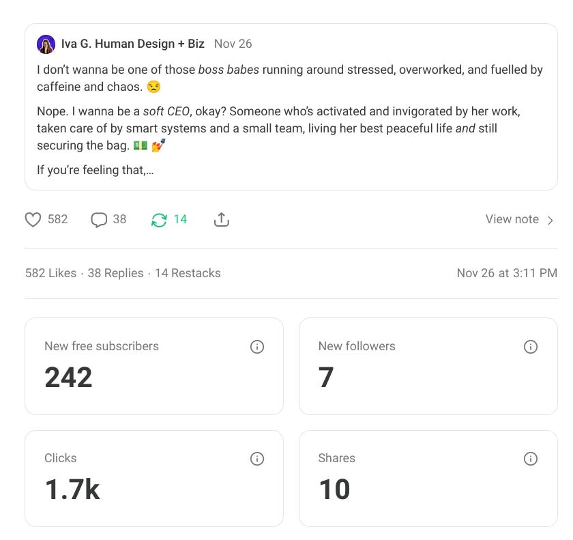The width and height of the screenshot is (573, 540).
Task: Open the Clicks stat card showing 1.7k
Action: (153, 477)
